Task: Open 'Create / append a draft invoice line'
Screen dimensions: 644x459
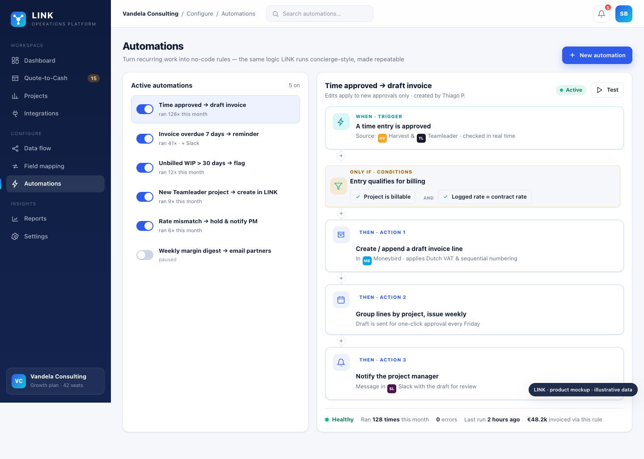Action: click(x=475, y=246)
